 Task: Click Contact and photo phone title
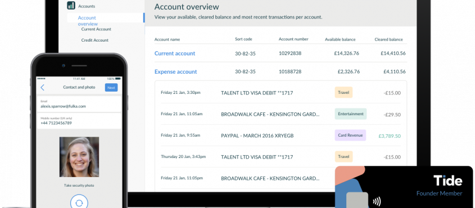pyautogui.click(x=79, y=87)
